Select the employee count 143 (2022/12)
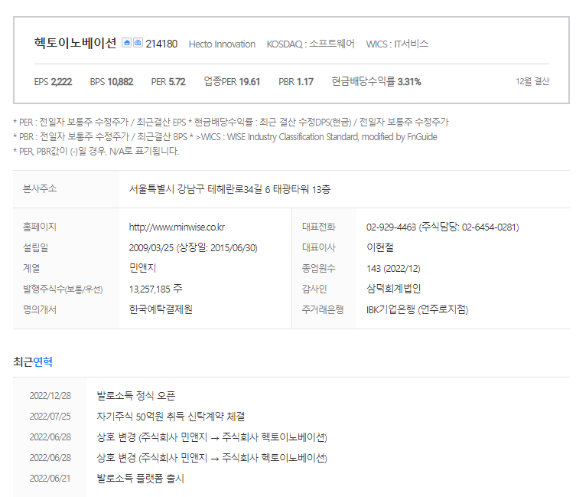Screen dimensions: 576x497 coord(393,269)
